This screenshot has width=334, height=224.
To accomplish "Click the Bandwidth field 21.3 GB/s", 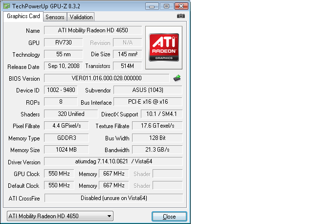I will (157, 149).
